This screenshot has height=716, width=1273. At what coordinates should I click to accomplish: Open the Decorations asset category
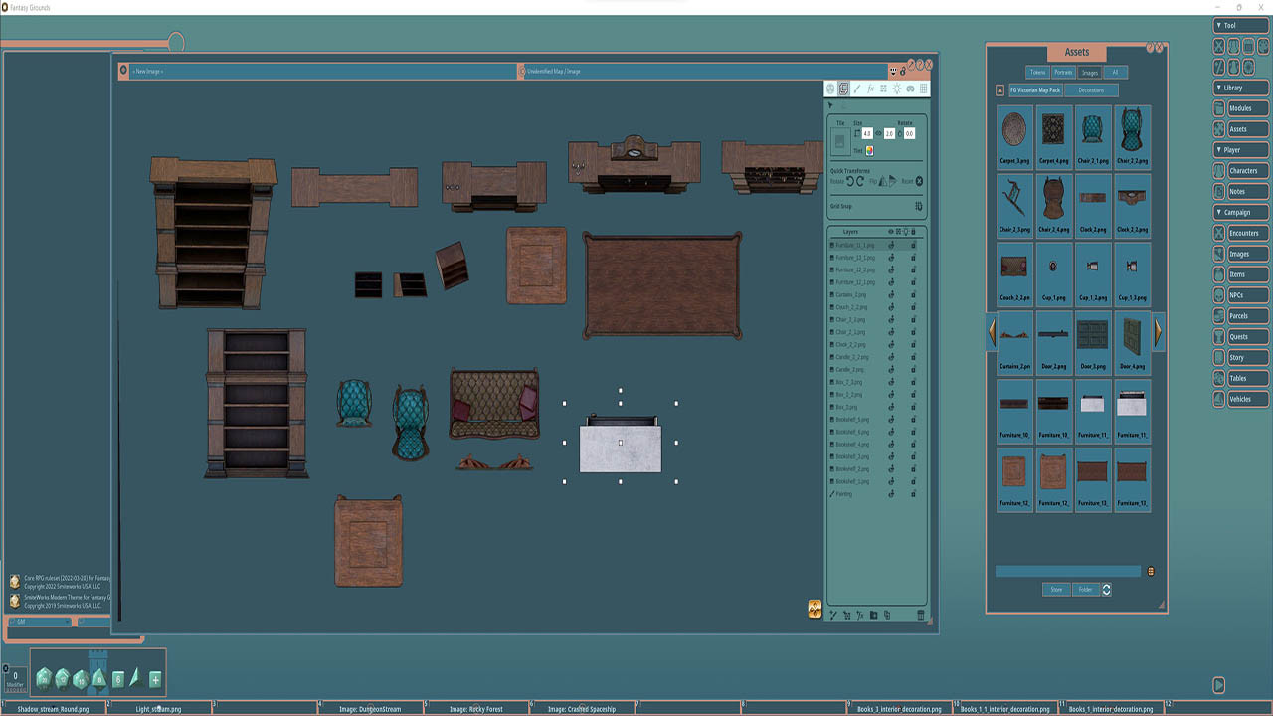click(1091, 89)
